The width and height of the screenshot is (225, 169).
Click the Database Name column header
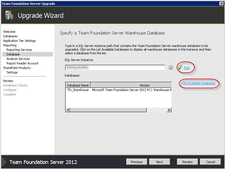78,85
